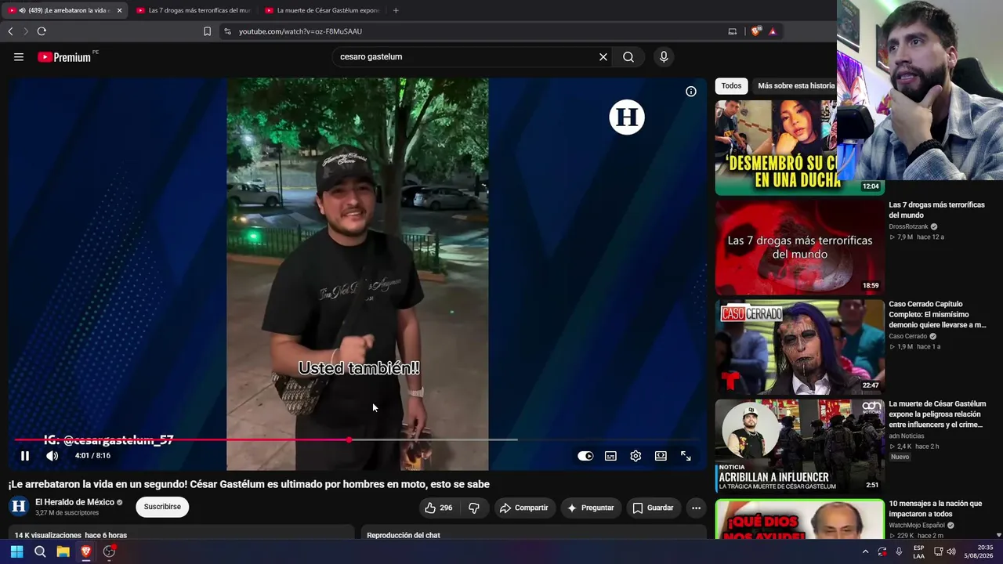Image resolution: width=1003 pixels, height=564 pixels.
Task: Open site settings icon beside the URL
Action: coord(227,31)
